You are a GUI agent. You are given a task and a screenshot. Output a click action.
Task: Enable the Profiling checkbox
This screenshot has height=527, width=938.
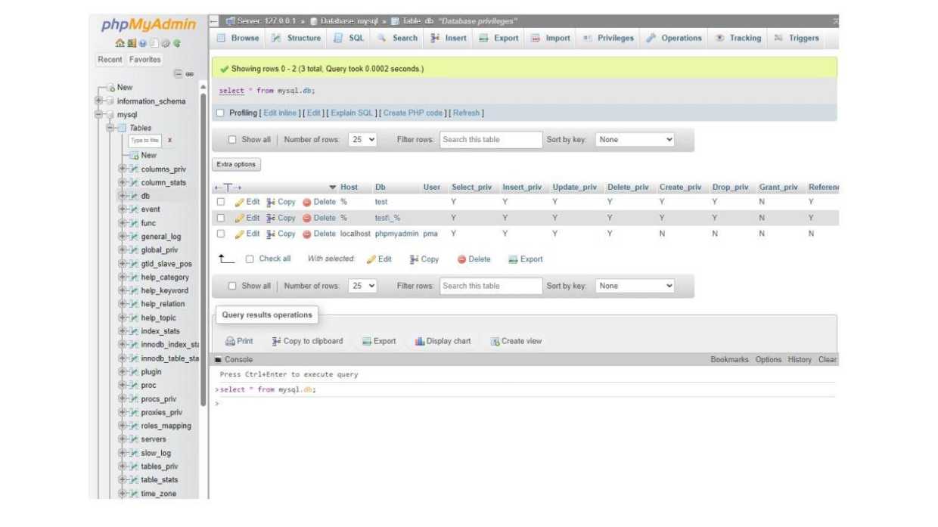coord(221,112)
